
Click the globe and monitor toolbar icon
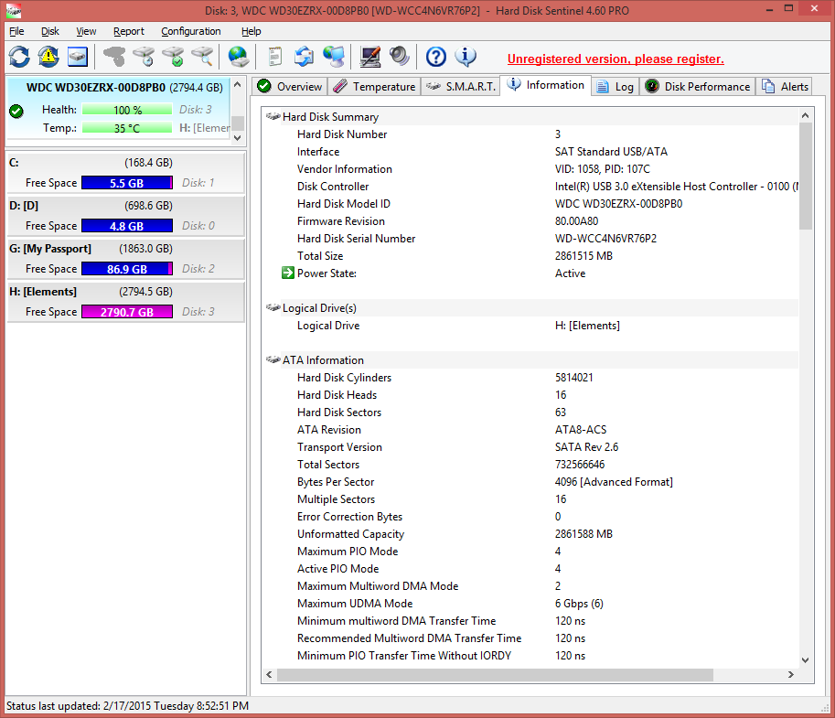[x=334, y=57]
